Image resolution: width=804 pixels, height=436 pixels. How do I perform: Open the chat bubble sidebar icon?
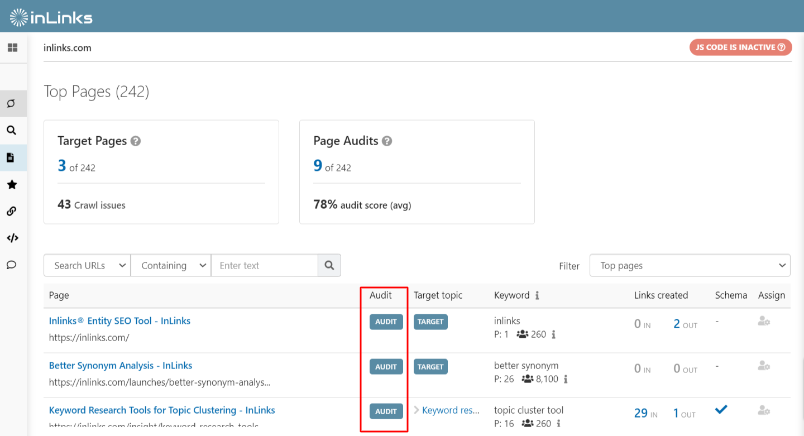[11, 265]
